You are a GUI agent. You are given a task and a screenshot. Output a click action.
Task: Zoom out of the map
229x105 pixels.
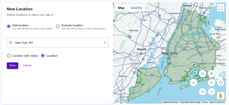[x=212, y=92]
